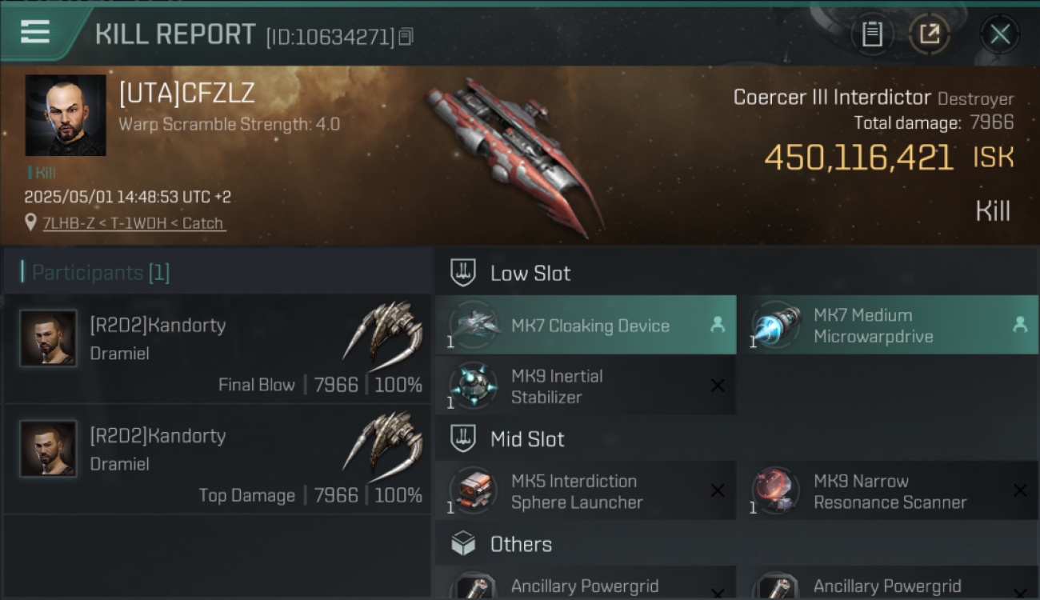The image size is (1040, 600).
Task: Click the share export icon
Action: coord(930,34)
